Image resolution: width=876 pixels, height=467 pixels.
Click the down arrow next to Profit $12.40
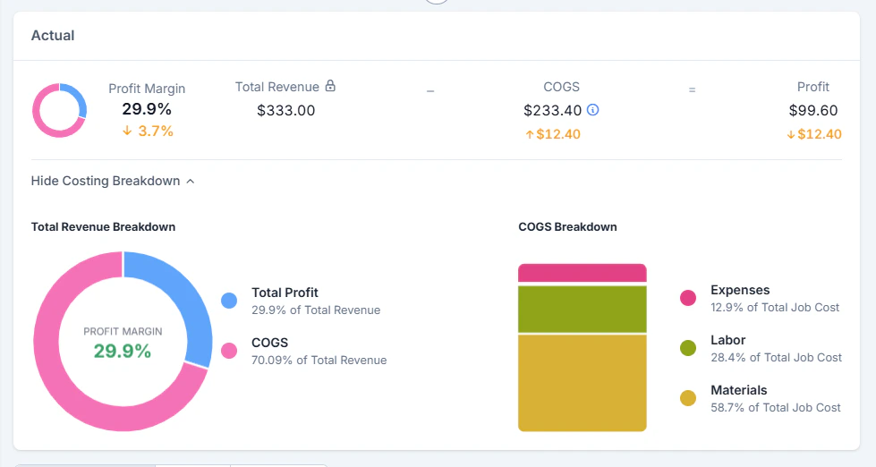click(x=790, y=134)
